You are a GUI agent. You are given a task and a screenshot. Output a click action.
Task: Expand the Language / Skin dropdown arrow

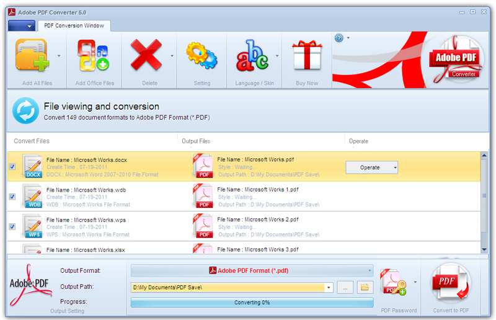[x=277, y=56]
